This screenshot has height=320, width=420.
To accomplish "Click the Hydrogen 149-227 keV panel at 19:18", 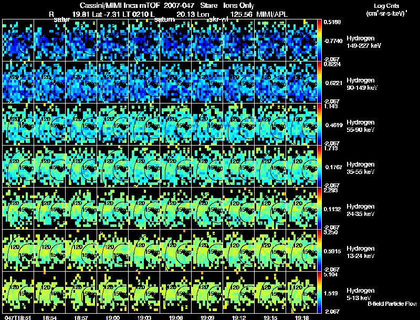I will pyautogui.click(x=301, y=40).
